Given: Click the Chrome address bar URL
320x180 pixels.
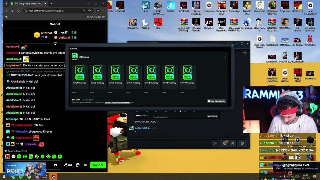Looking at the screenshot, I should tap(46, 11).
